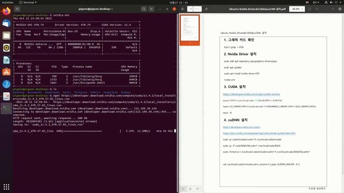Open the EN input source menu

click(316, 2)
